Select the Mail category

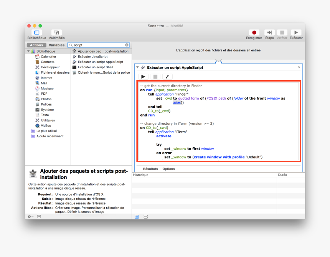pos(44,83)
